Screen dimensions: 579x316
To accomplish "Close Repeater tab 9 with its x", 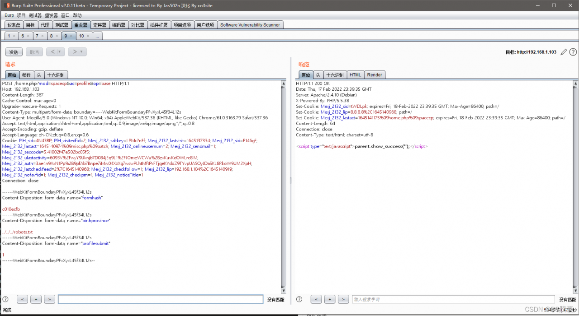I will [x=71, y=36].
